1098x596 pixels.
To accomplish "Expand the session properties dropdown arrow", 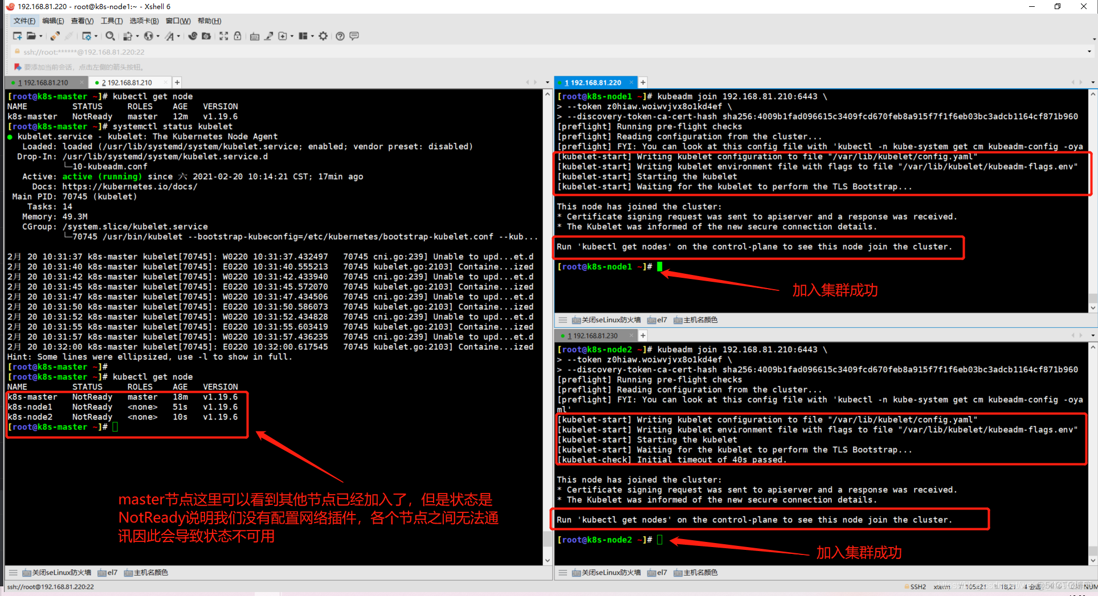I will (96, 36).
